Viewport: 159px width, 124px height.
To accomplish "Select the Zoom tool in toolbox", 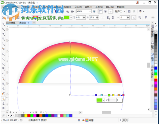I will coord(3,39).
